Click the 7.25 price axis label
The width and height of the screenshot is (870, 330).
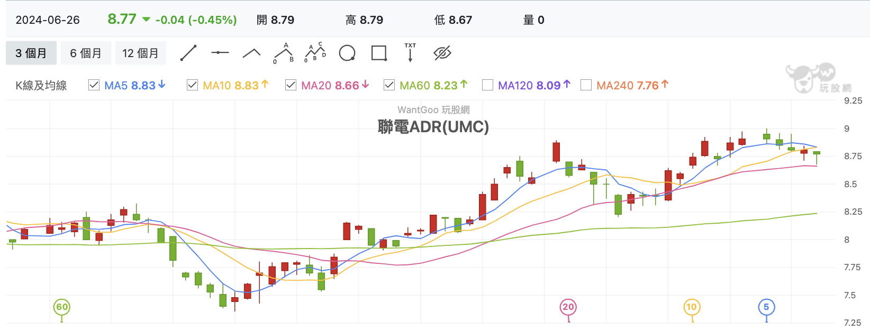click(853, 323)
